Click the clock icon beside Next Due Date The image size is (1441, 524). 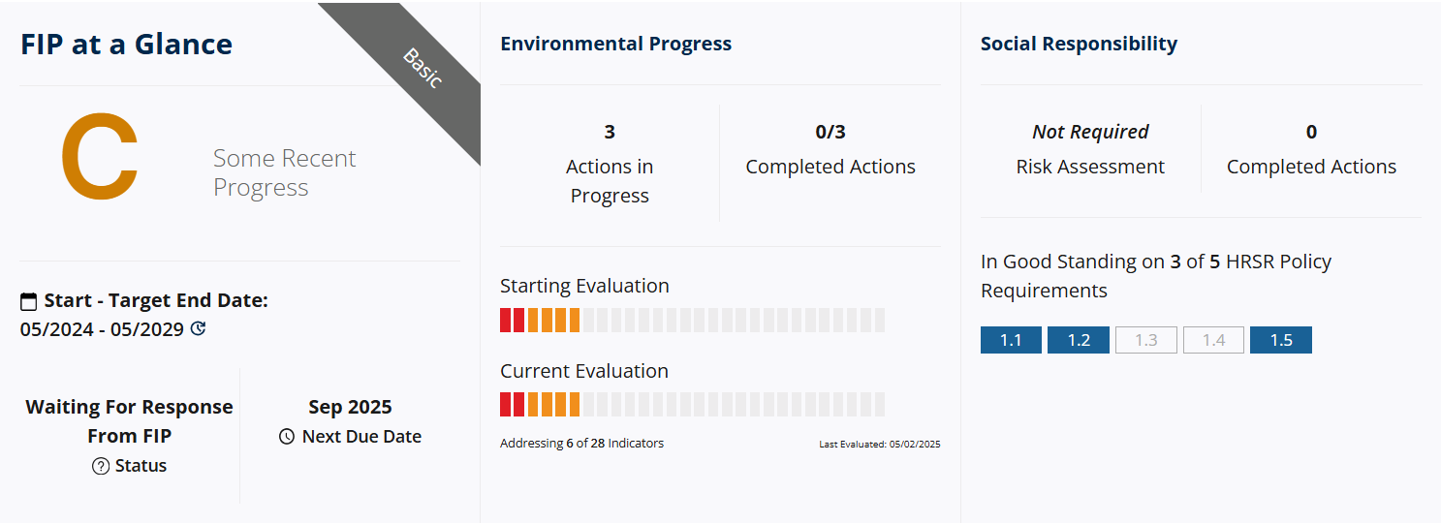click(287, 437)
